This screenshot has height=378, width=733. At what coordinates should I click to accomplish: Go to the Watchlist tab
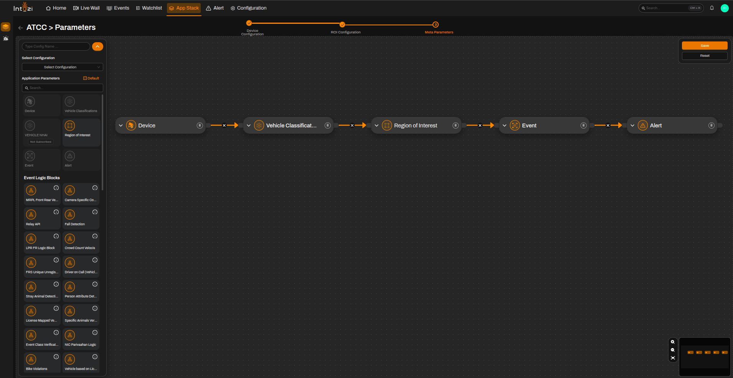(149, 8)
